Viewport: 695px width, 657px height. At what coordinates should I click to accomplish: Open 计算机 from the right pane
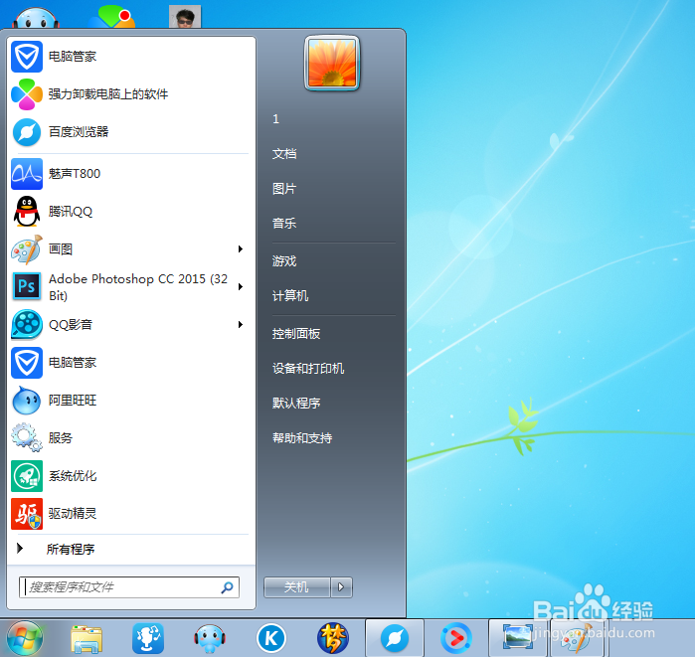tap(290, 296)
